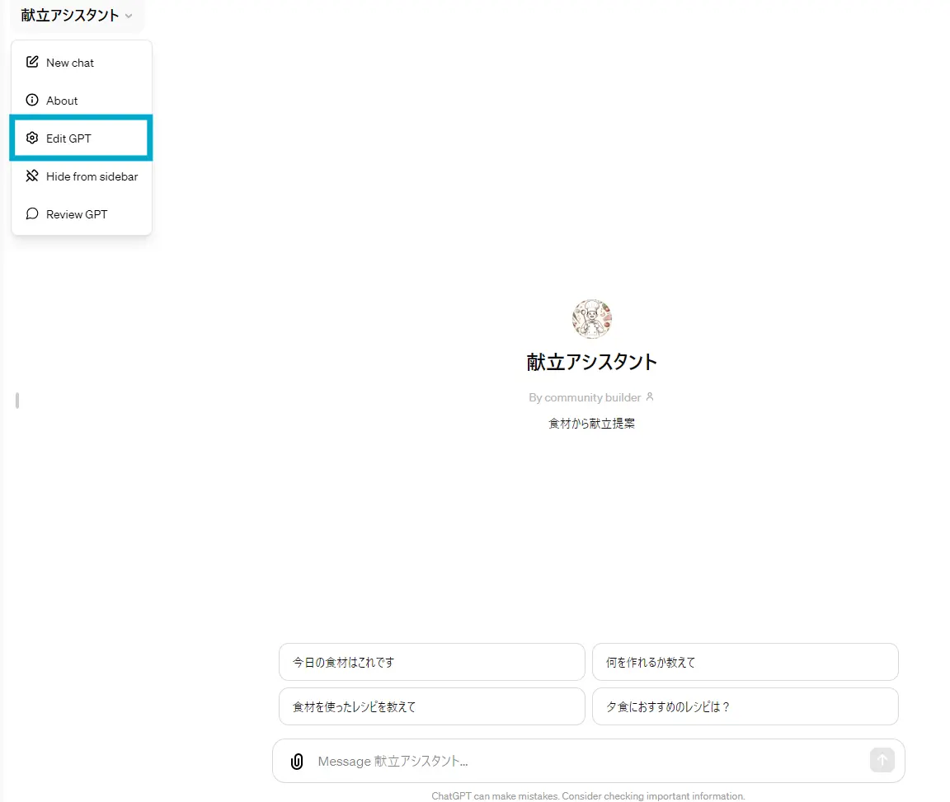Select Review GPT in the menu
The width and height of the screenshot is (950, 802).
click(x=77, y=213)
